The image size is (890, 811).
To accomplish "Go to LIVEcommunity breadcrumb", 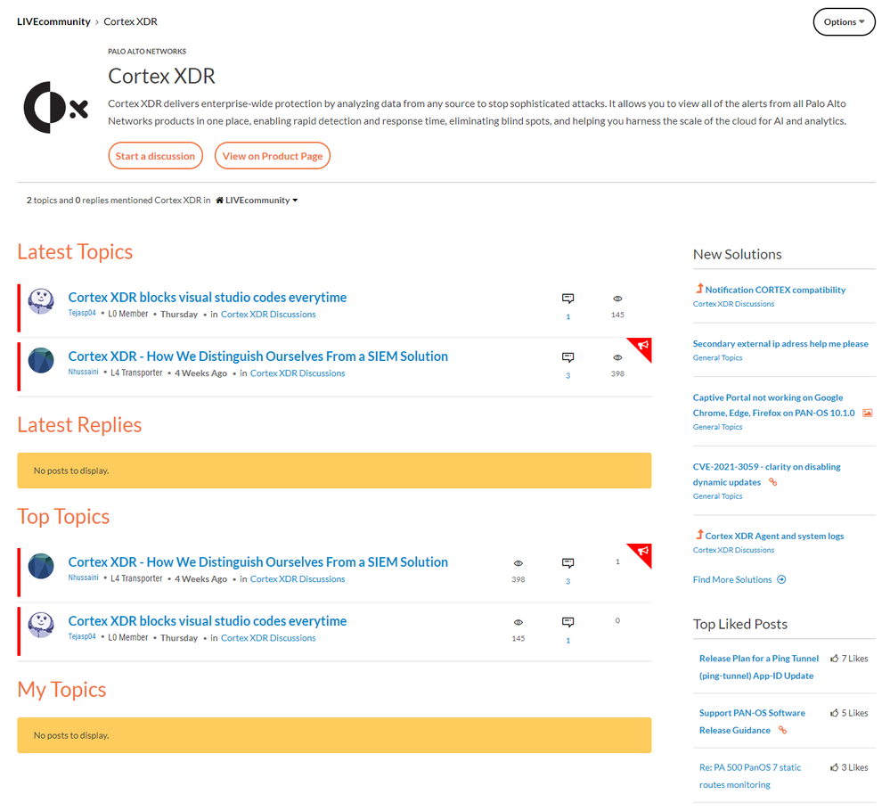I will coord(53,21).
